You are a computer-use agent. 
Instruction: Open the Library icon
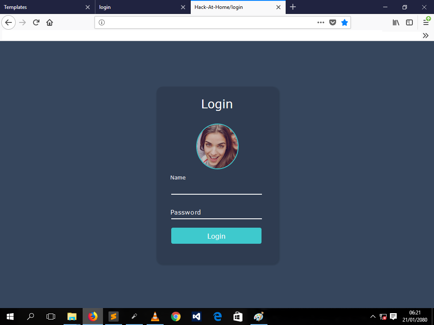coord(396,22)
